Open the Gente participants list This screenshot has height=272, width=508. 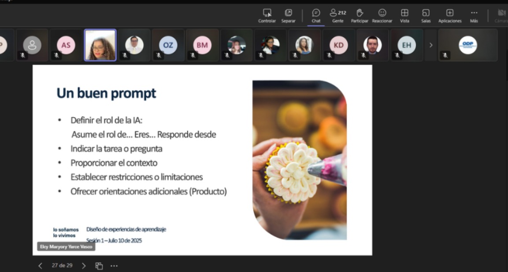pyautogui.click(x=337, y=16)
